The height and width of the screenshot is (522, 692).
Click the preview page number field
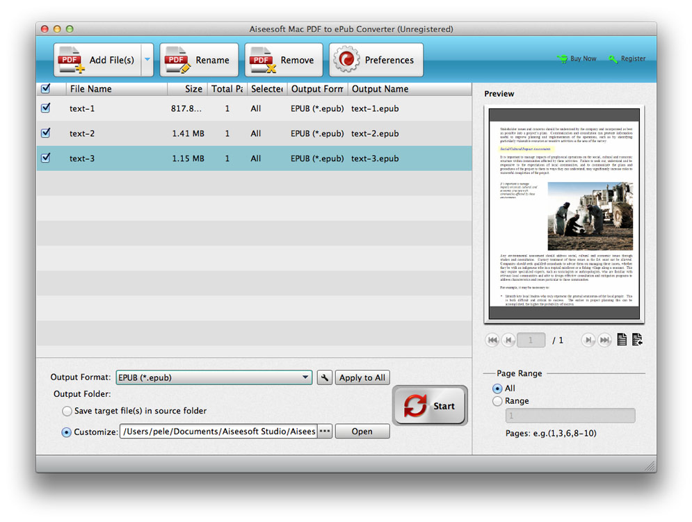(x=531, y=340)
